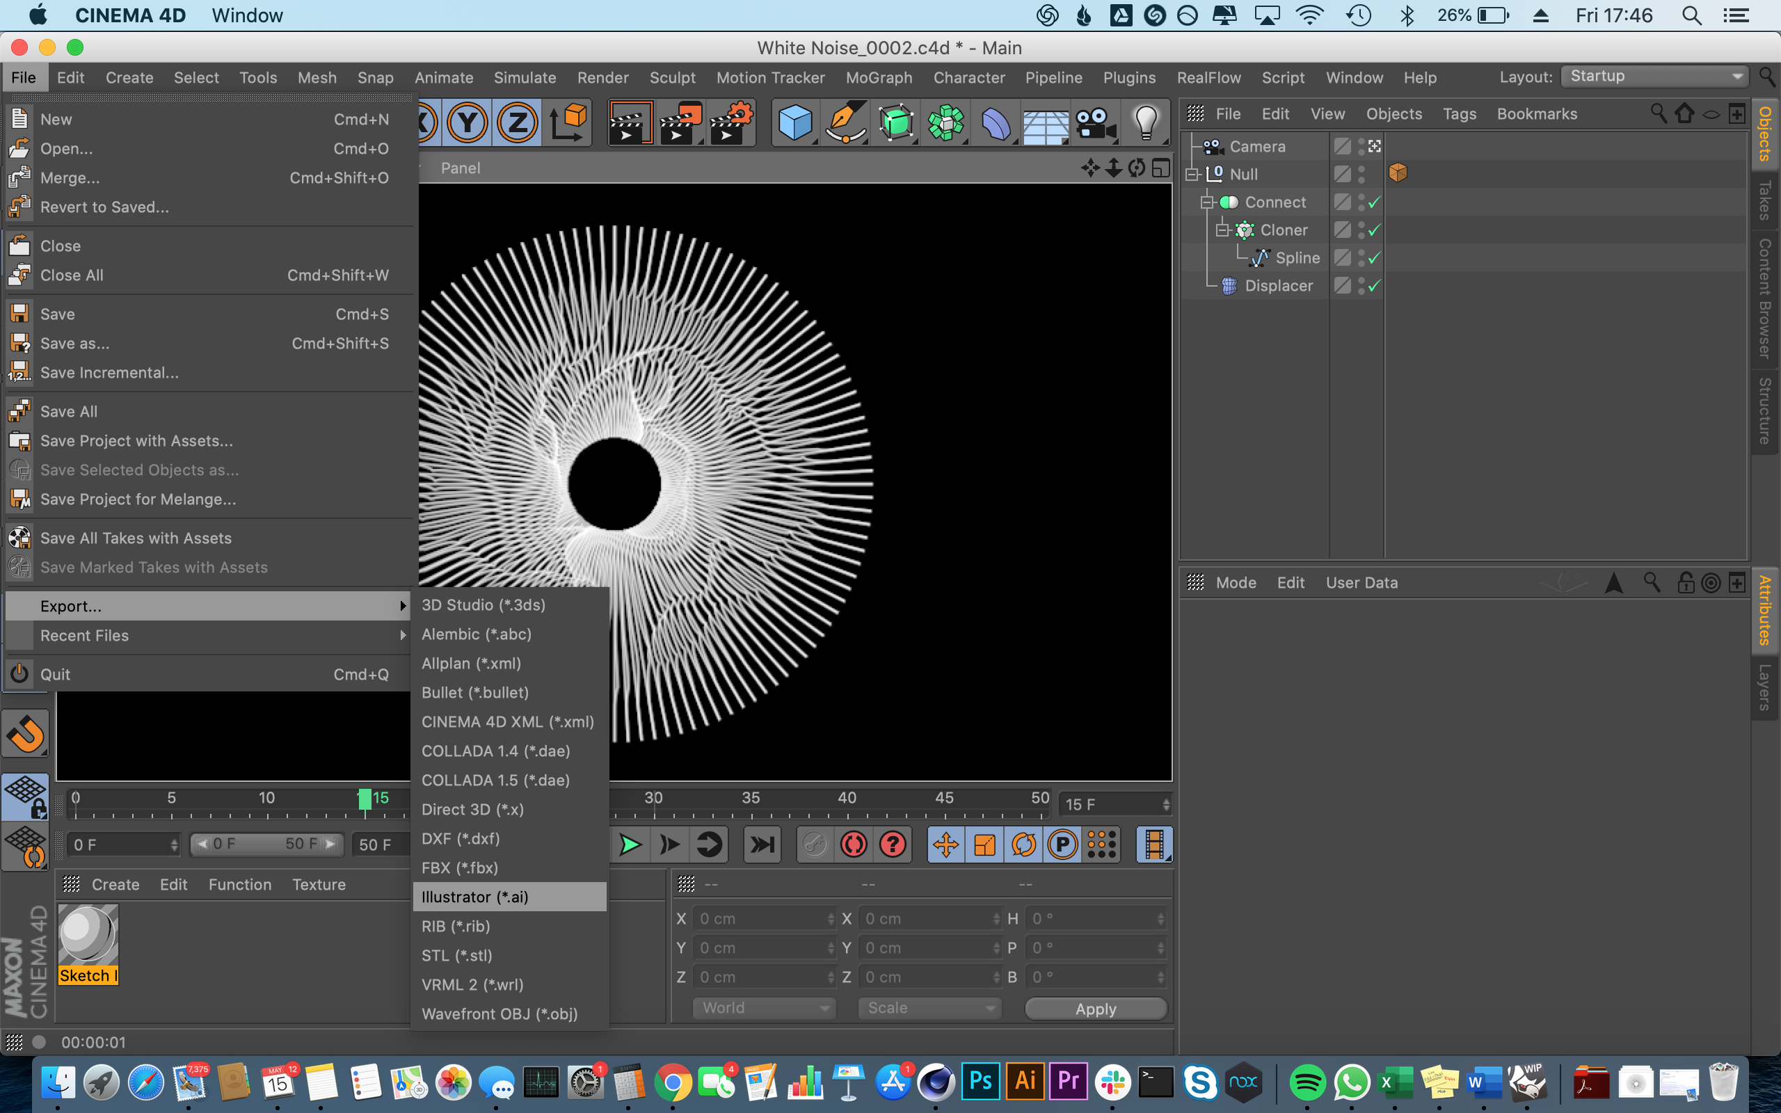Click the Light bulb toolbar icon
The image size is (1781, 1113).
pos(1145,122)
